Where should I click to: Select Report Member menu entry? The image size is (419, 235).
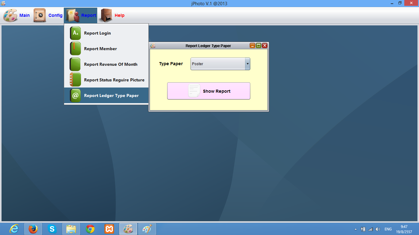click(106, 49)
